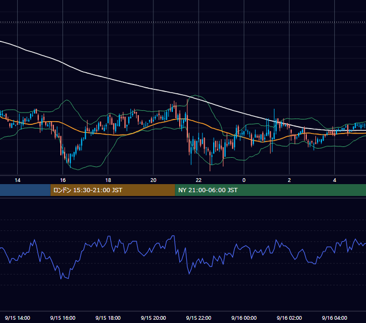Screen dimensions: 366x323
Task: Click the 18 hour label under the chart
Action: (108, 180)
